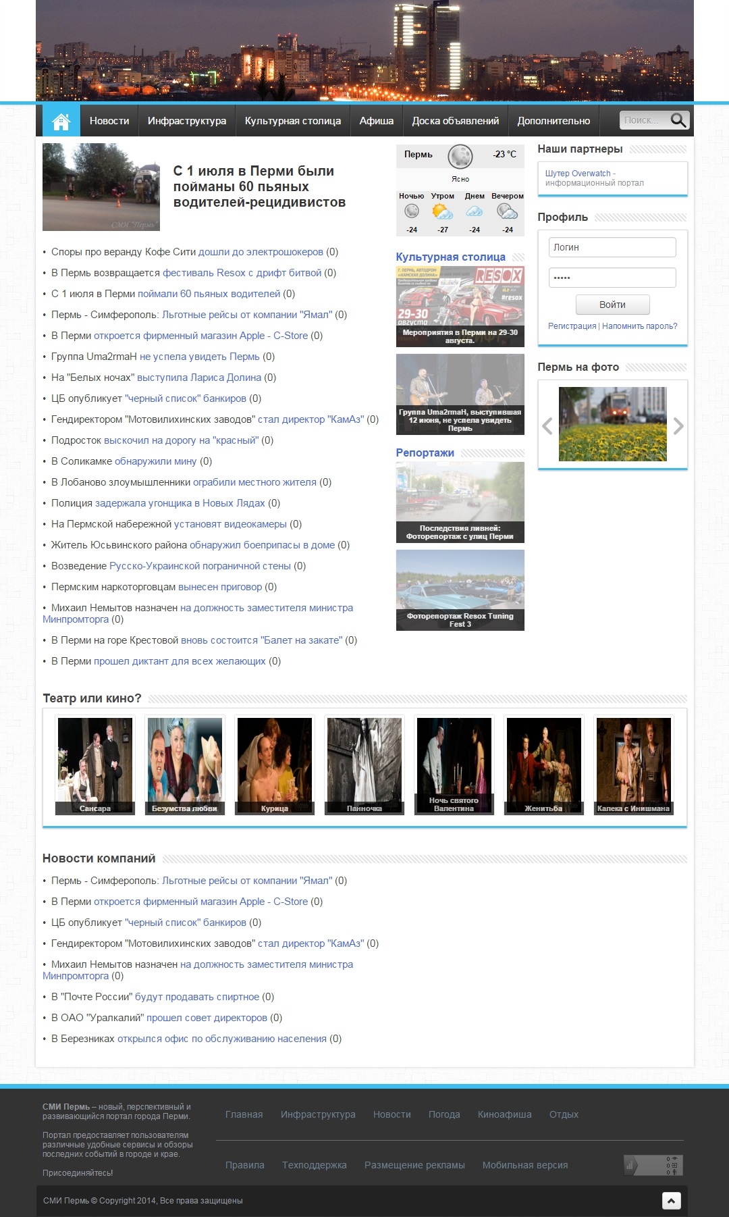The height and width of the screenshot is (1217, 729).
Task: Open link задержала угонщика в Новых Лядах
Action: tap(180, 503)
